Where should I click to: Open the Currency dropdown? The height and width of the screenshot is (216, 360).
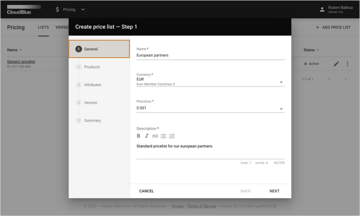click(x=281, y=82)
